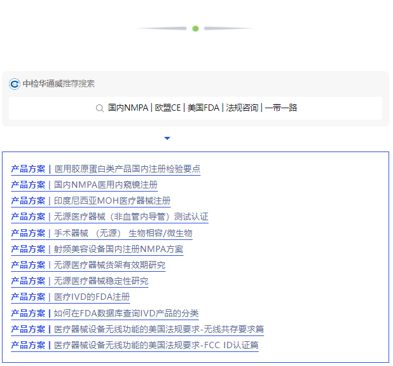Open 射频美容设备国内注册NMPA方案 link

119,249
